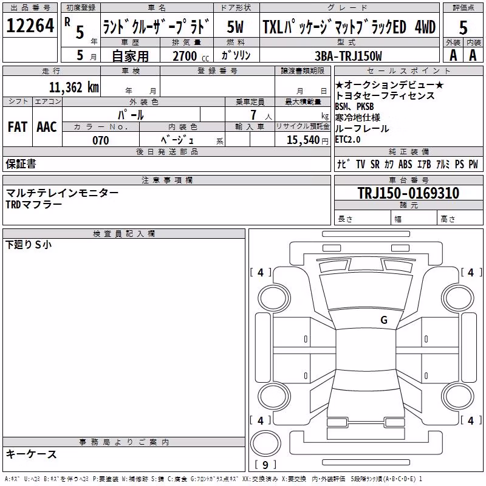Click the sales point トヨタセーフティセンス
The image size is (486, 486).
pos(385,95)
